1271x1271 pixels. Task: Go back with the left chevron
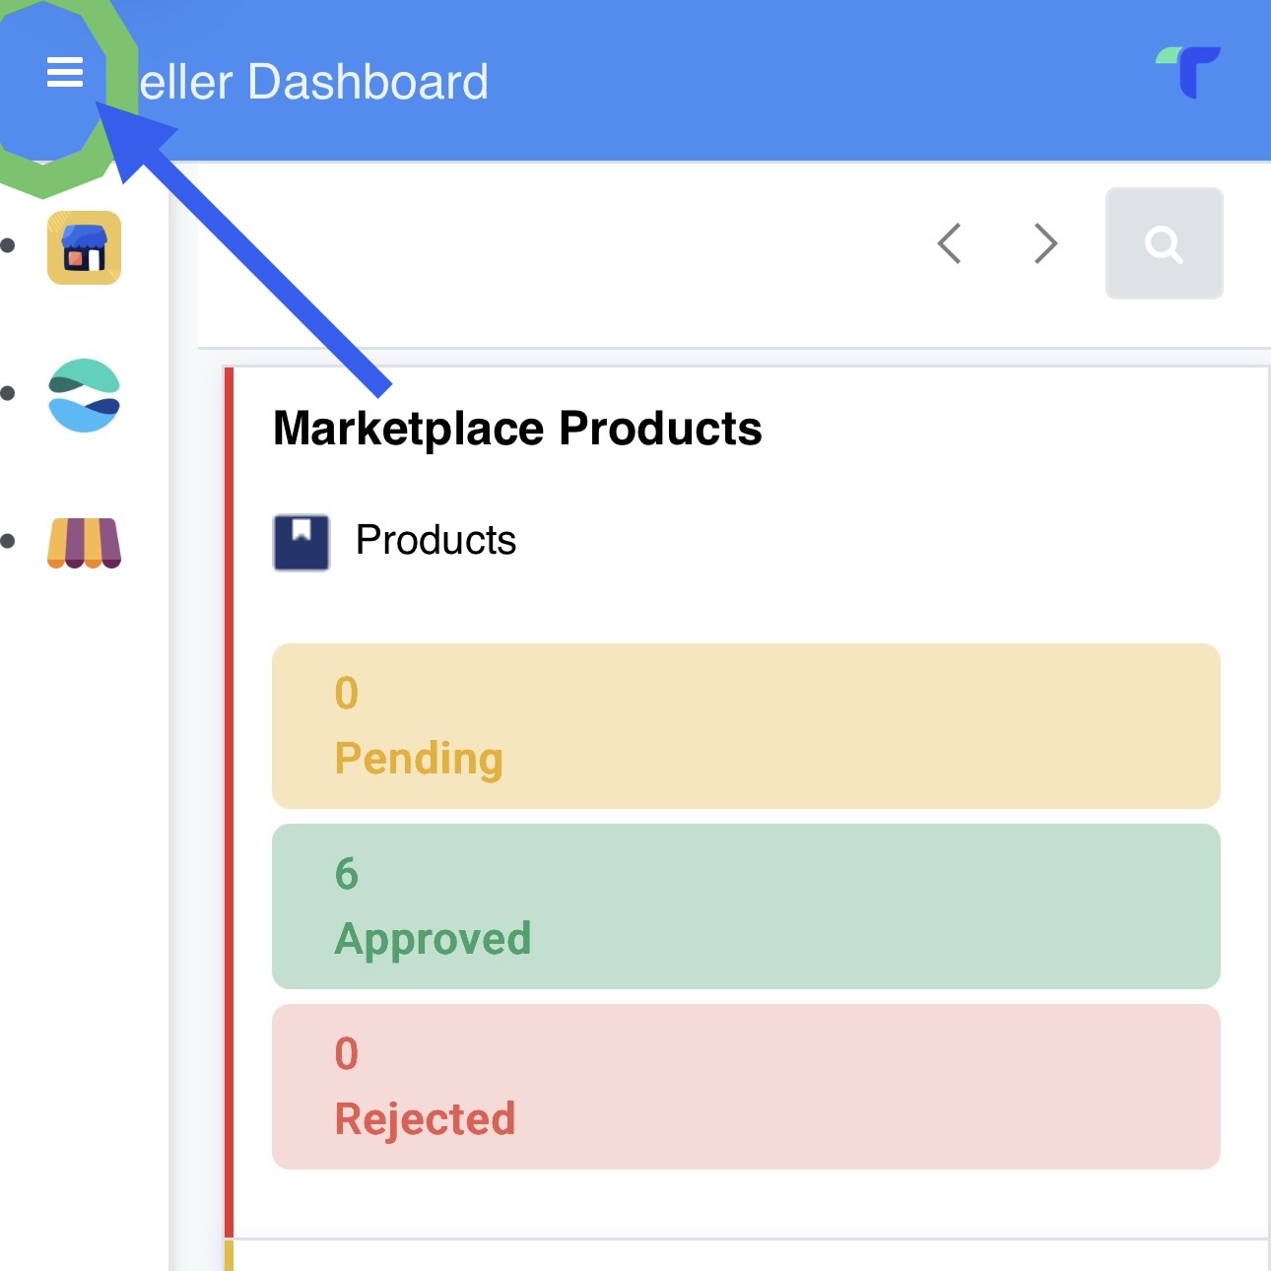[x=949, y=243]
